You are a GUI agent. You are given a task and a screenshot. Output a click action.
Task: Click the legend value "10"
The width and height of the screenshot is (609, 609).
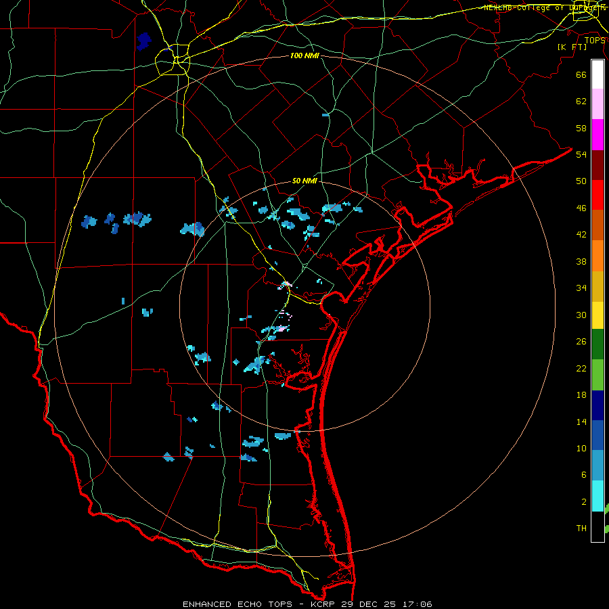tap(581, 449)
